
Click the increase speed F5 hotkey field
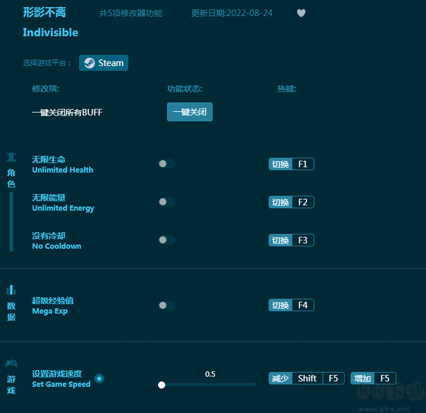coord(384,378)
